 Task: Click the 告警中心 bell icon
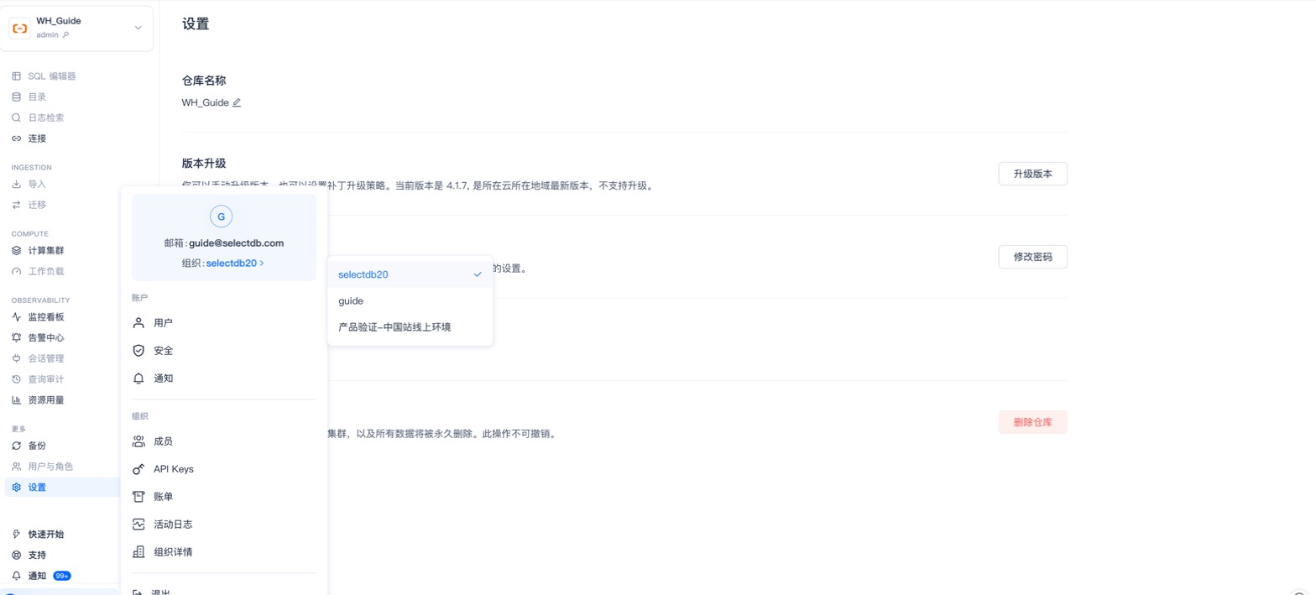click(x=16, y=337)
